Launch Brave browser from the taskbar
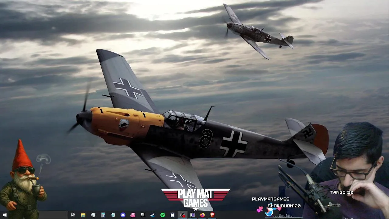Image resolution: width=389 pixels, height=219 pixels. pyautogui.click(x=212, y=215)
